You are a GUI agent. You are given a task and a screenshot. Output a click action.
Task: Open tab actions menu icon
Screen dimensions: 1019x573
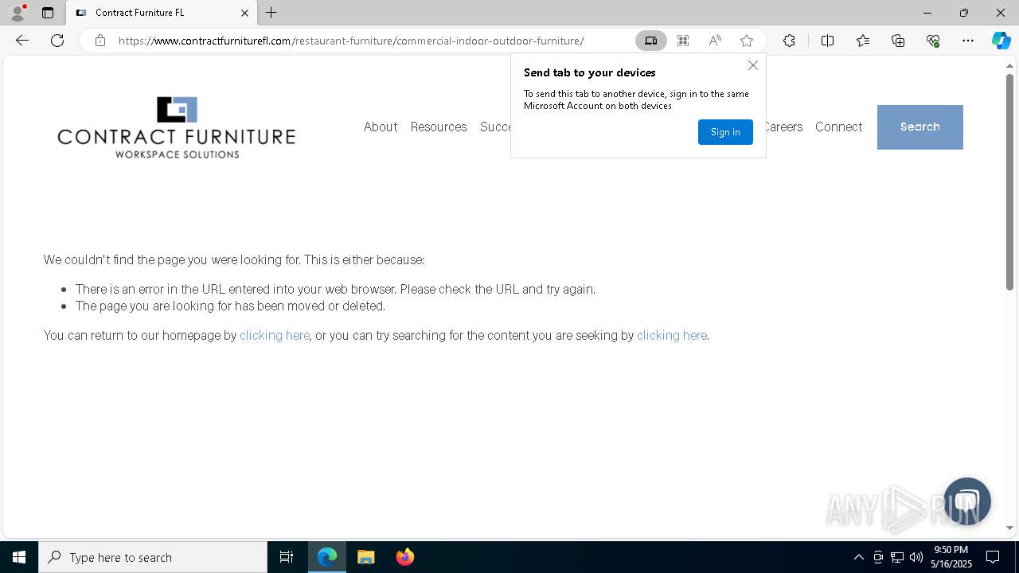click(48, 13)
